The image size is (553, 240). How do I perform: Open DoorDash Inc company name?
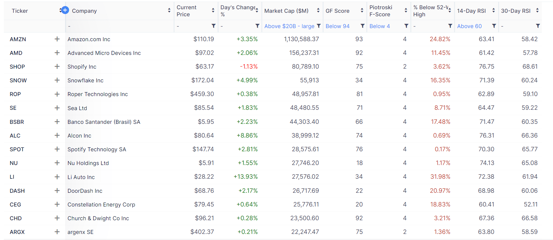[x=85, y=191]
